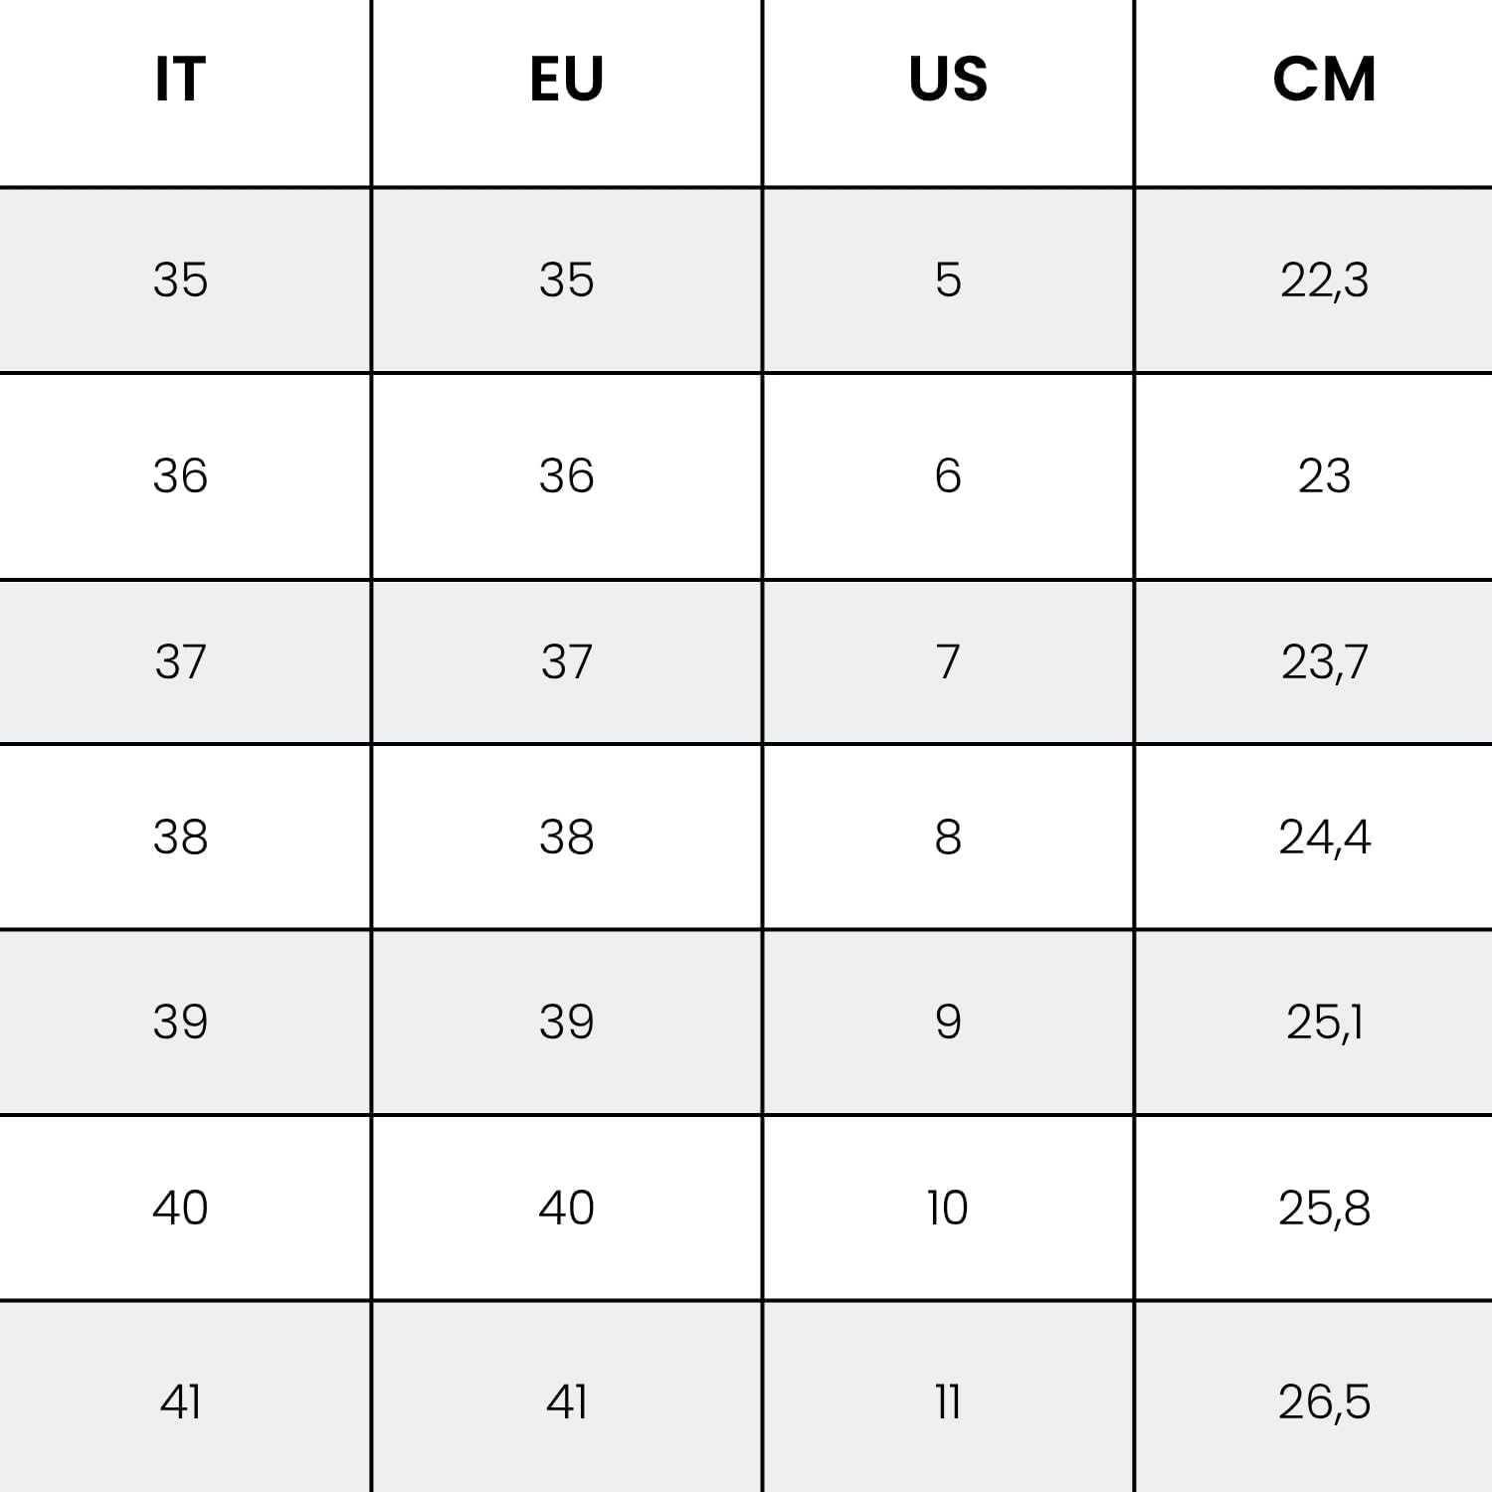Image resolution: width=1492 pixels, height=1492 pixels.
Task: Click the US column header
Action: pos(948,93)
